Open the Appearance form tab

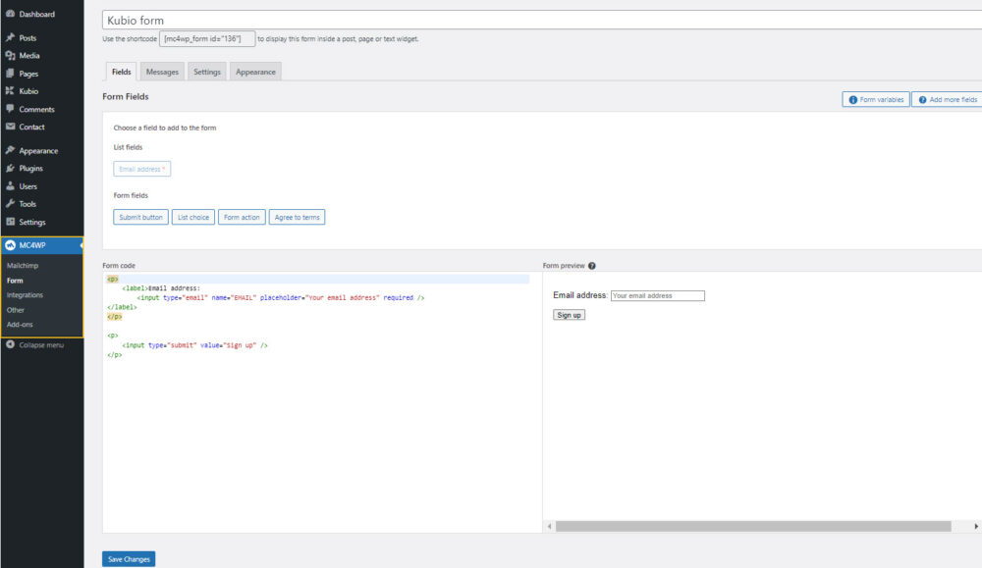pyautogui.click(x=255, y=72)
